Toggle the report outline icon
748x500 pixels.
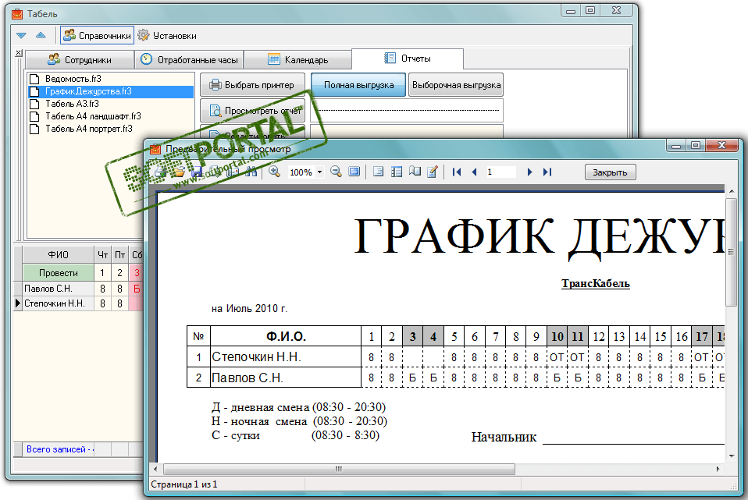[378, 172]
